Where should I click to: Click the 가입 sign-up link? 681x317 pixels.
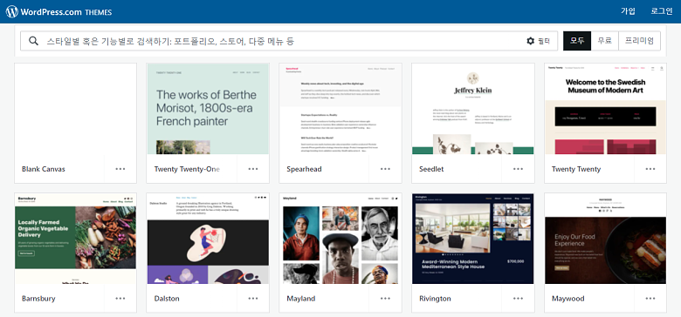click(x=628, y=11)
